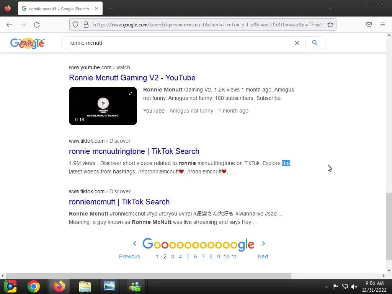The width and height of the screenshot is (392, 294).
Task: Click the vertical scrollbar thumb
Action: point(389,226)
